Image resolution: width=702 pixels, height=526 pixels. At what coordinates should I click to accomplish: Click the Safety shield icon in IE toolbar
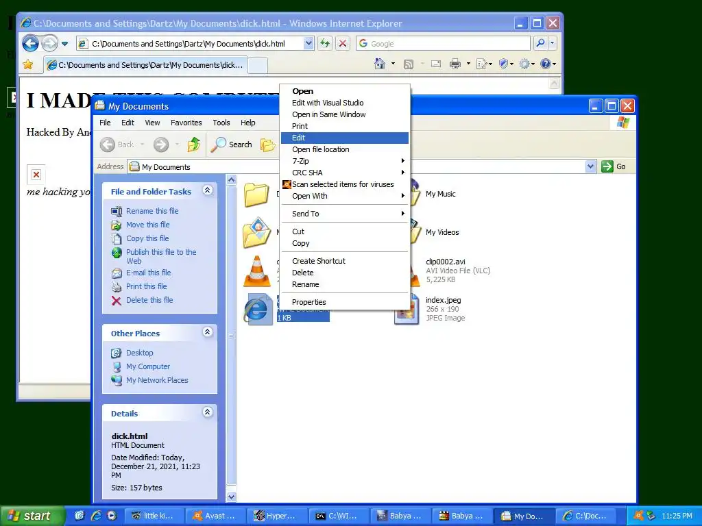503,64
